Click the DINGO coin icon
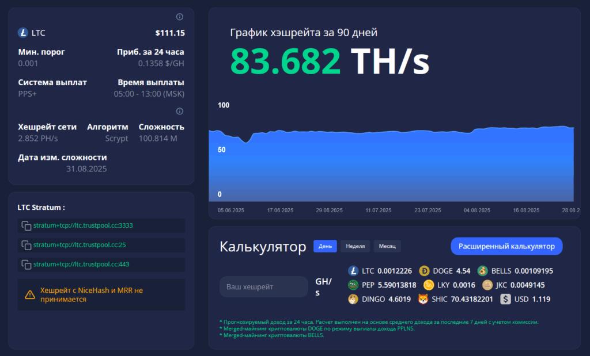The image size is (590, 356). pyautogui.click(x=353, y=299)
